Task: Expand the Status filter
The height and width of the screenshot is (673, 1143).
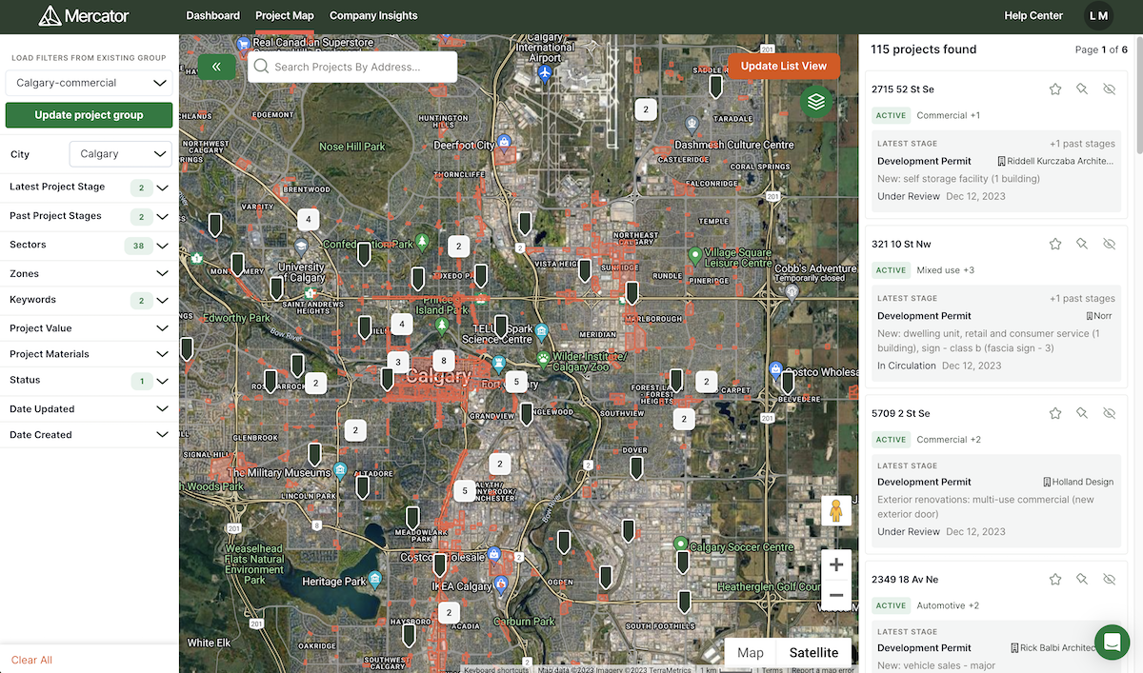Action: pos(89,381)
